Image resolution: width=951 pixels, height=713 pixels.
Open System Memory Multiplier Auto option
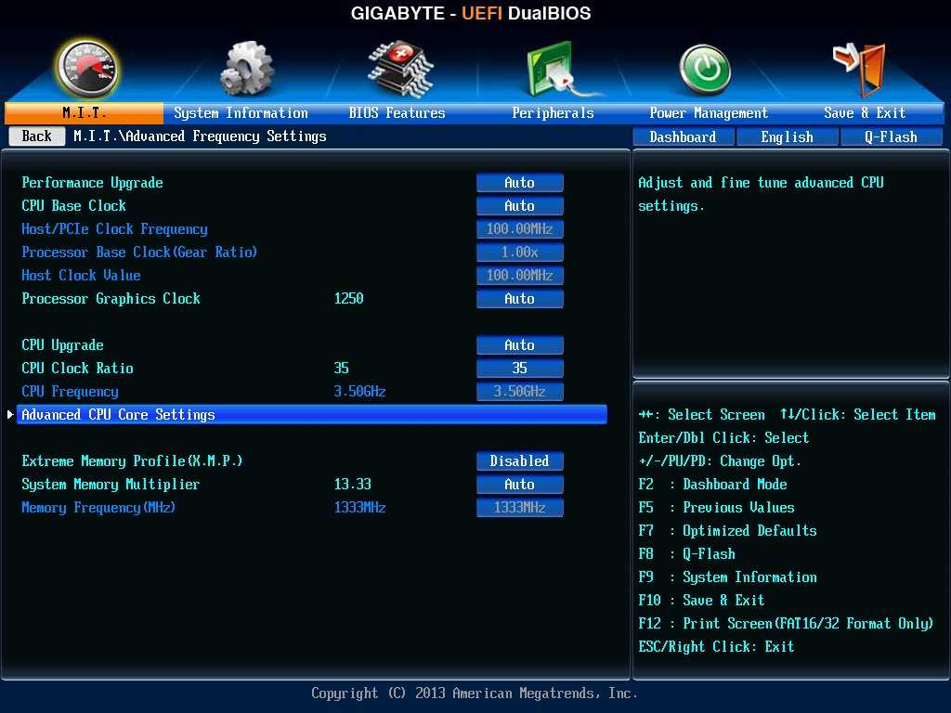(x=519, y=485)
